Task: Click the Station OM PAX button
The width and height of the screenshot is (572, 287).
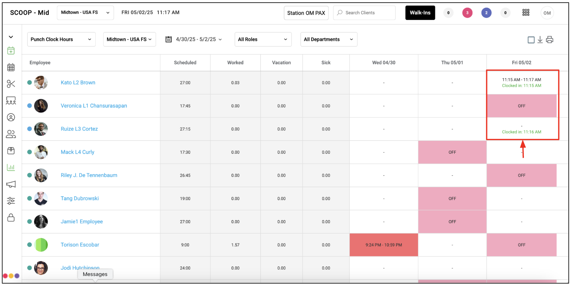Action: (x=306, y=13)
